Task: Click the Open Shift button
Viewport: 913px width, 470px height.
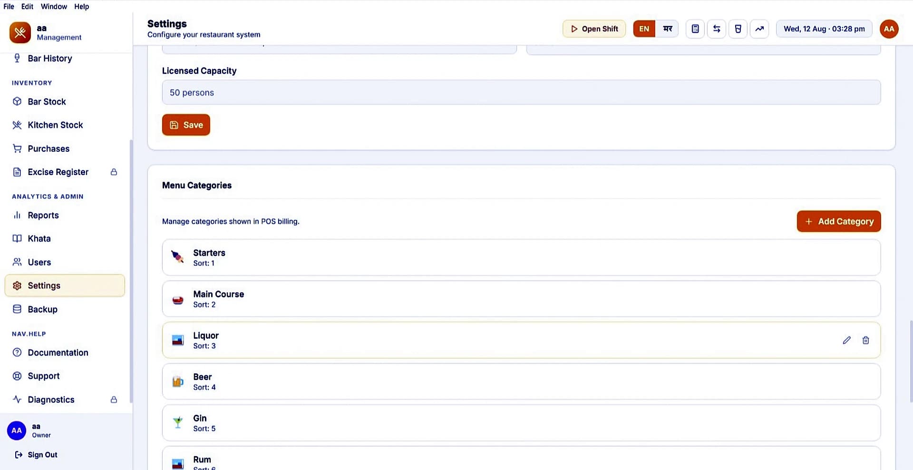Action: (594, 29)
